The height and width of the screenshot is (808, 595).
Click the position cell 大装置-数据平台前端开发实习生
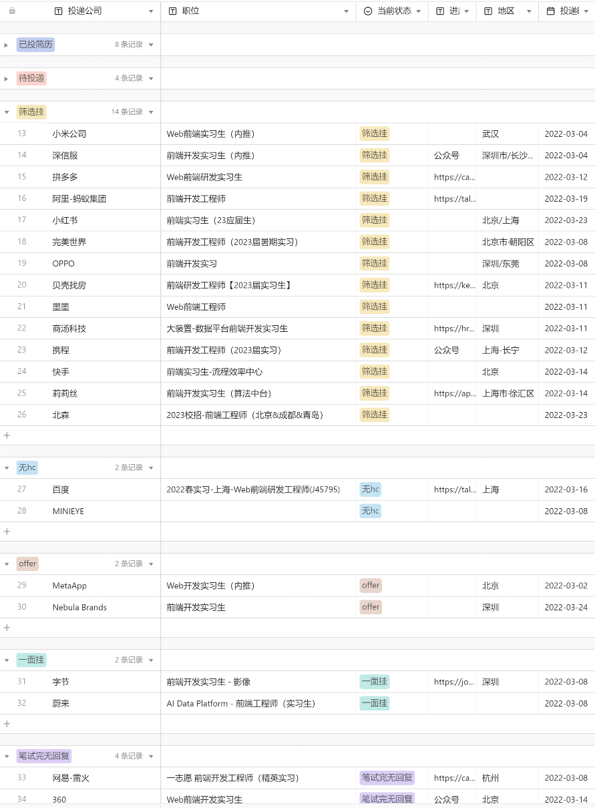coord(258,329)
